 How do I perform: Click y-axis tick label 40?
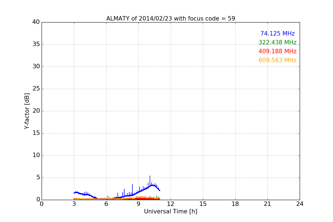tap(36, 22)
